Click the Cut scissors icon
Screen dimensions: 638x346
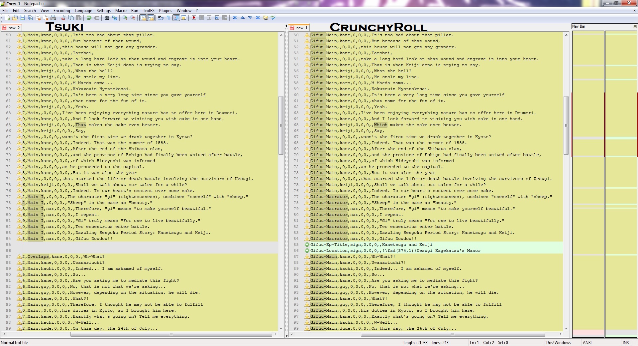click(63, 18)
